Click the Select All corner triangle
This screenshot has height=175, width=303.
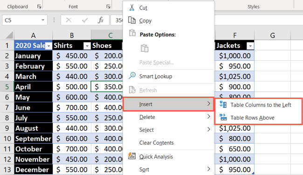9,35
